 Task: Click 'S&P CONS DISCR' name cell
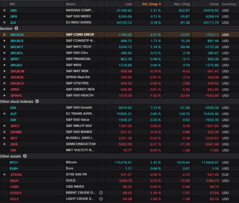(80, 35)
